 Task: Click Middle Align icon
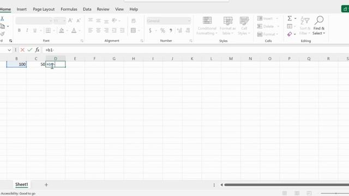pyautogui.click(x=98, y=21)
